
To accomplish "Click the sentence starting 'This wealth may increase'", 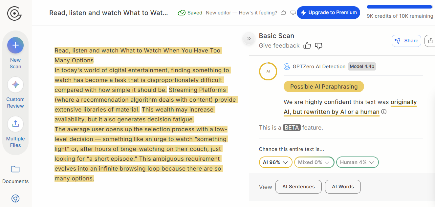I will pyautogui.click(x=135, y=114).
